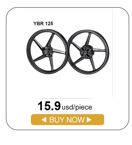The width and height of the screenshot is (132, 145).
Task: Click the right wheel's spoke pointing right
Action: 99,50
